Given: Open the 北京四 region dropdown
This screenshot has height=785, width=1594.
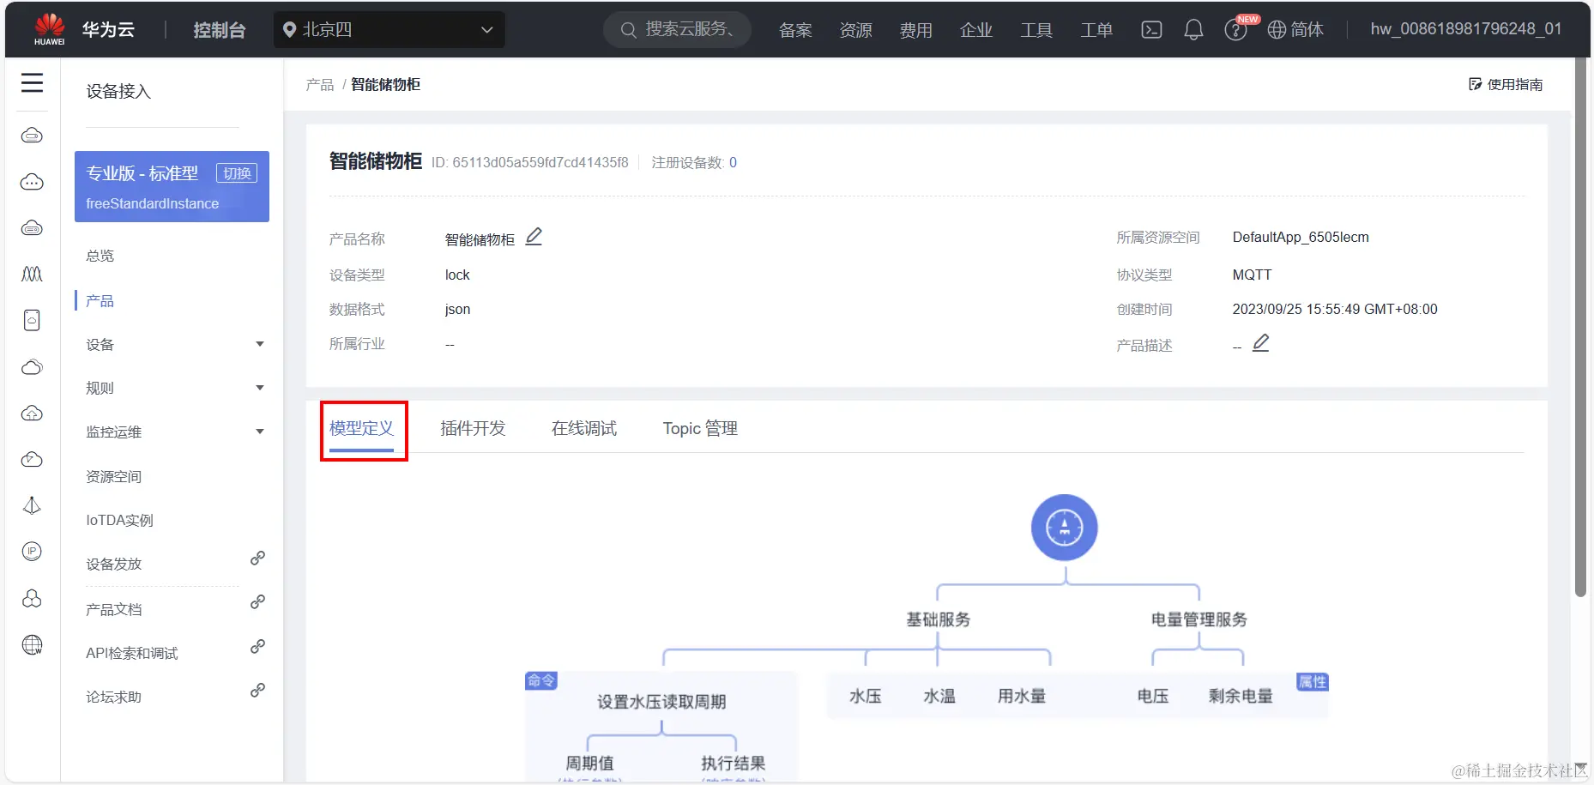Looking at the screenshot, I should tap(389, 30).
